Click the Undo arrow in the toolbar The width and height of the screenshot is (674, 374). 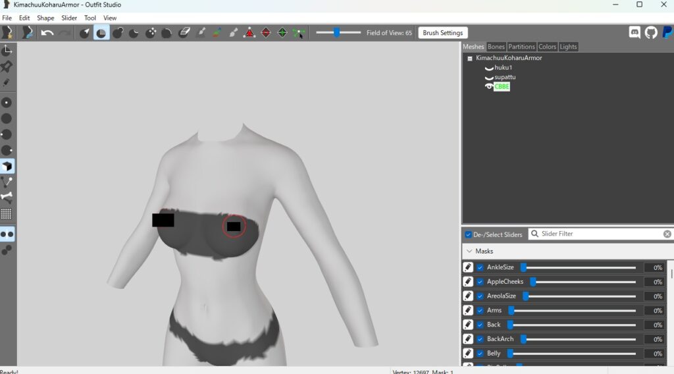pos(47,33)
